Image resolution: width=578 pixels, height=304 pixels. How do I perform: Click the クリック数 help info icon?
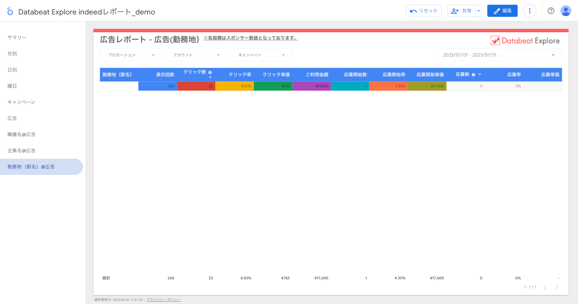coord(210,72)
